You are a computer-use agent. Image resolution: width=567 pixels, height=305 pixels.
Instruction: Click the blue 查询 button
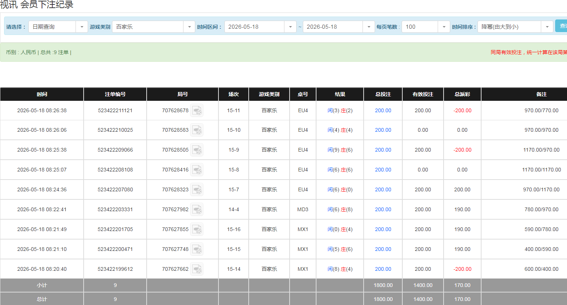(561, 26)
